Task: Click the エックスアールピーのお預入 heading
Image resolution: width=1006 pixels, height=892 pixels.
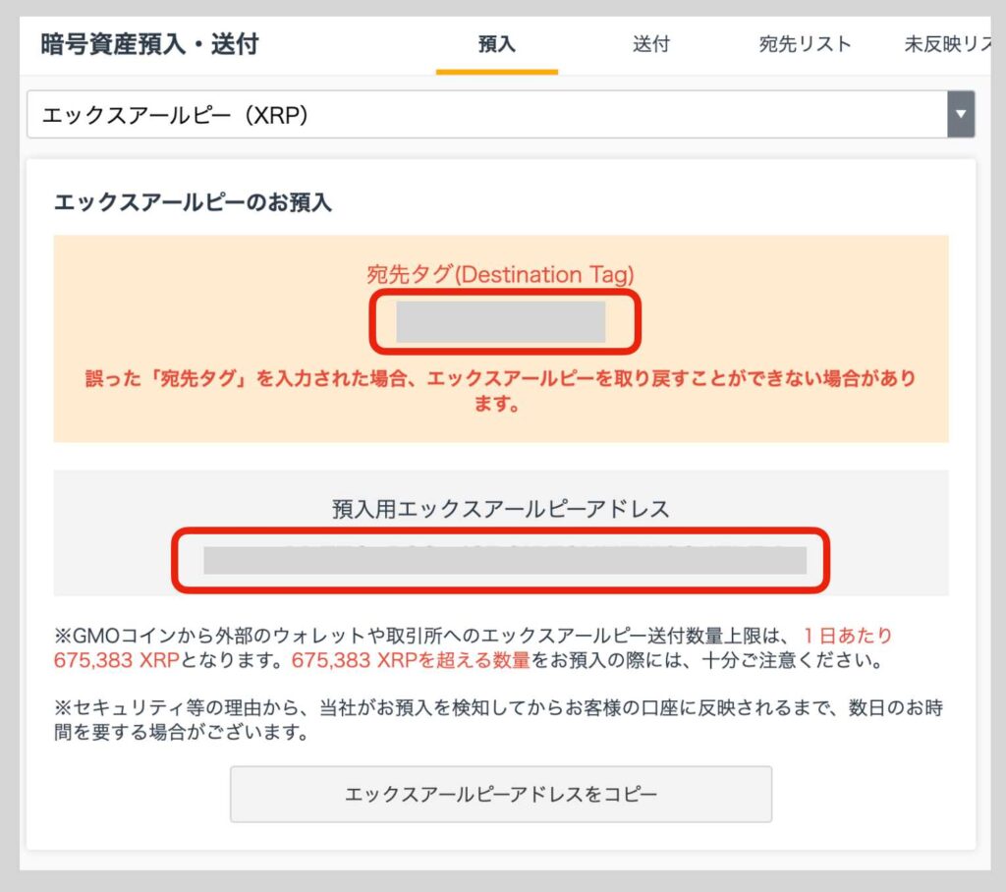Action: [193, 203]
